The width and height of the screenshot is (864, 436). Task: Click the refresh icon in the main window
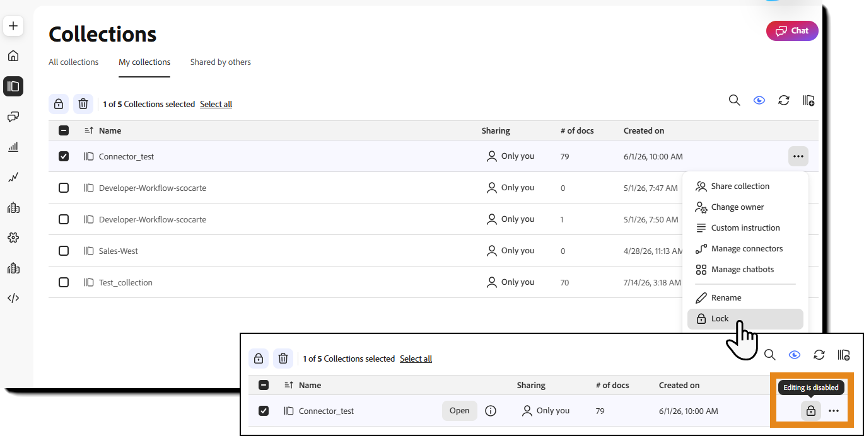(x=784, y=100)
